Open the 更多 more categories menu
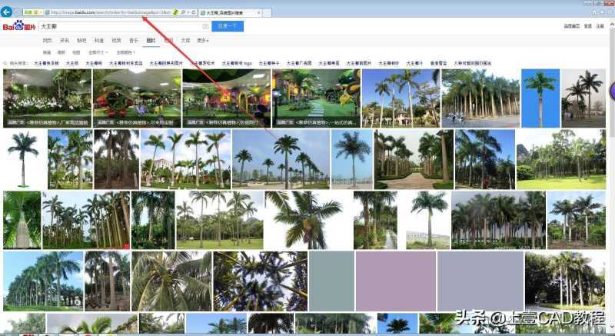Viewport: 615px width, 336px height. 203,40
